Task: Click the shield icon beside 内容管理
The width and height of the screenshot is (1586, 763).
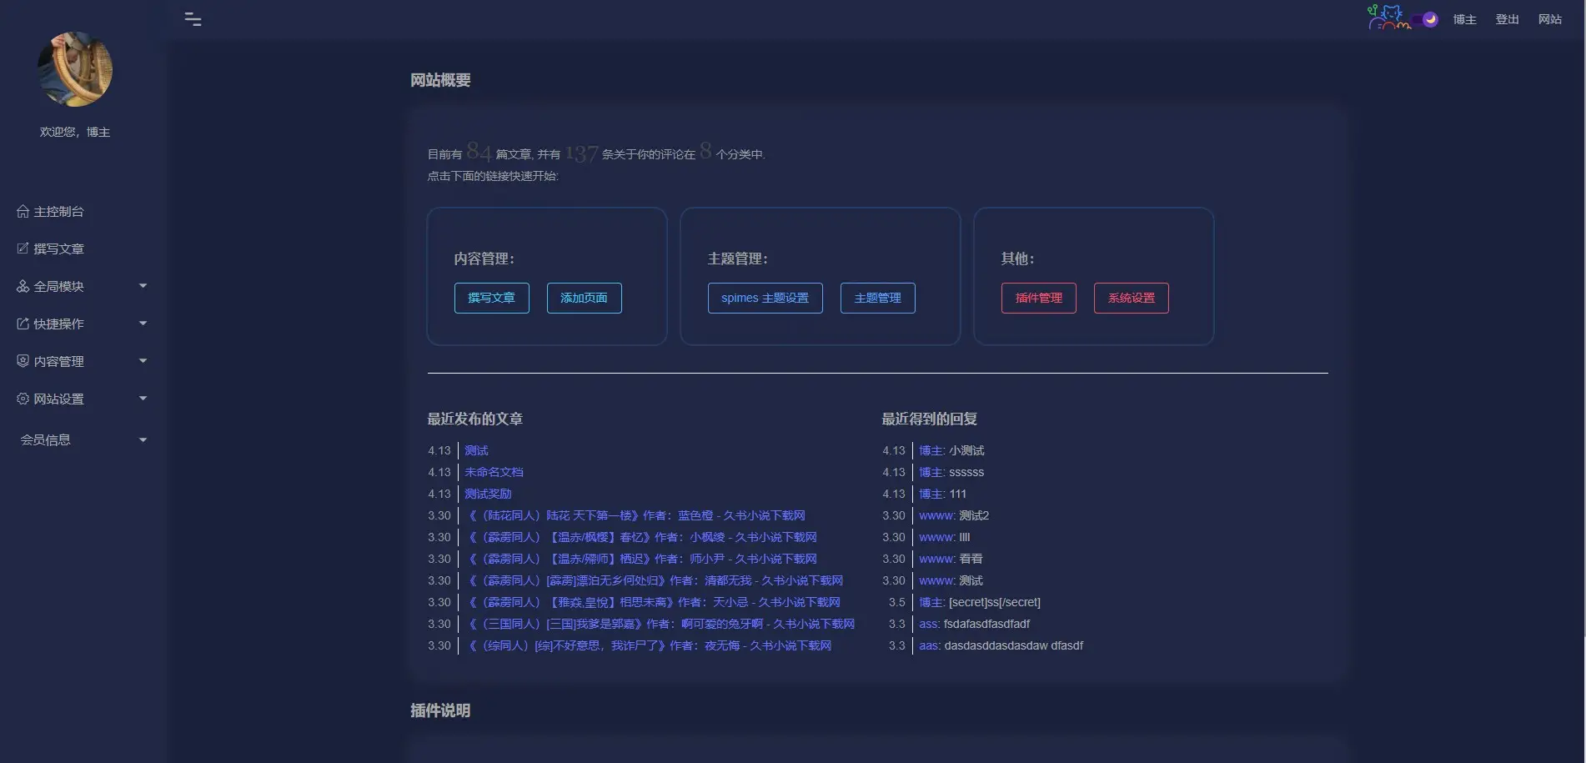Action: pos(23,361)
